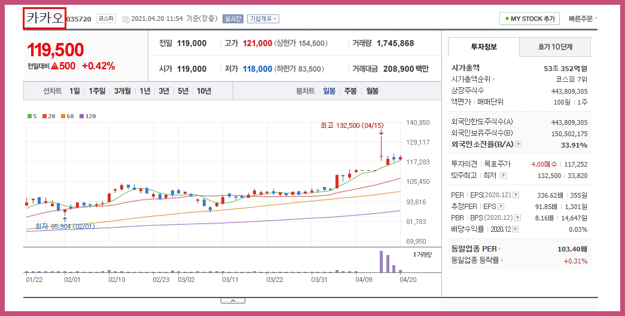Viewport: 625px width, 316px height.
Task: Click the 실시간 real-time badge
Action: click(x=233, y=19)
